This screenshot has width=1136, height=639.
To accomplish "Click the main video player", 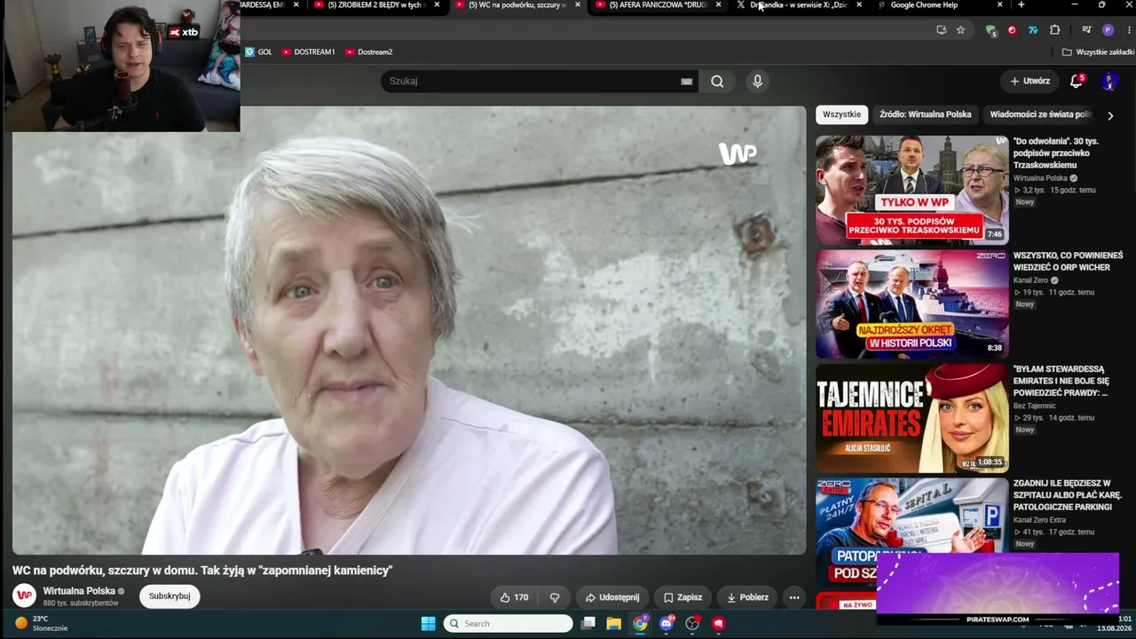I will pyautogui.click(x=409, y=330).
